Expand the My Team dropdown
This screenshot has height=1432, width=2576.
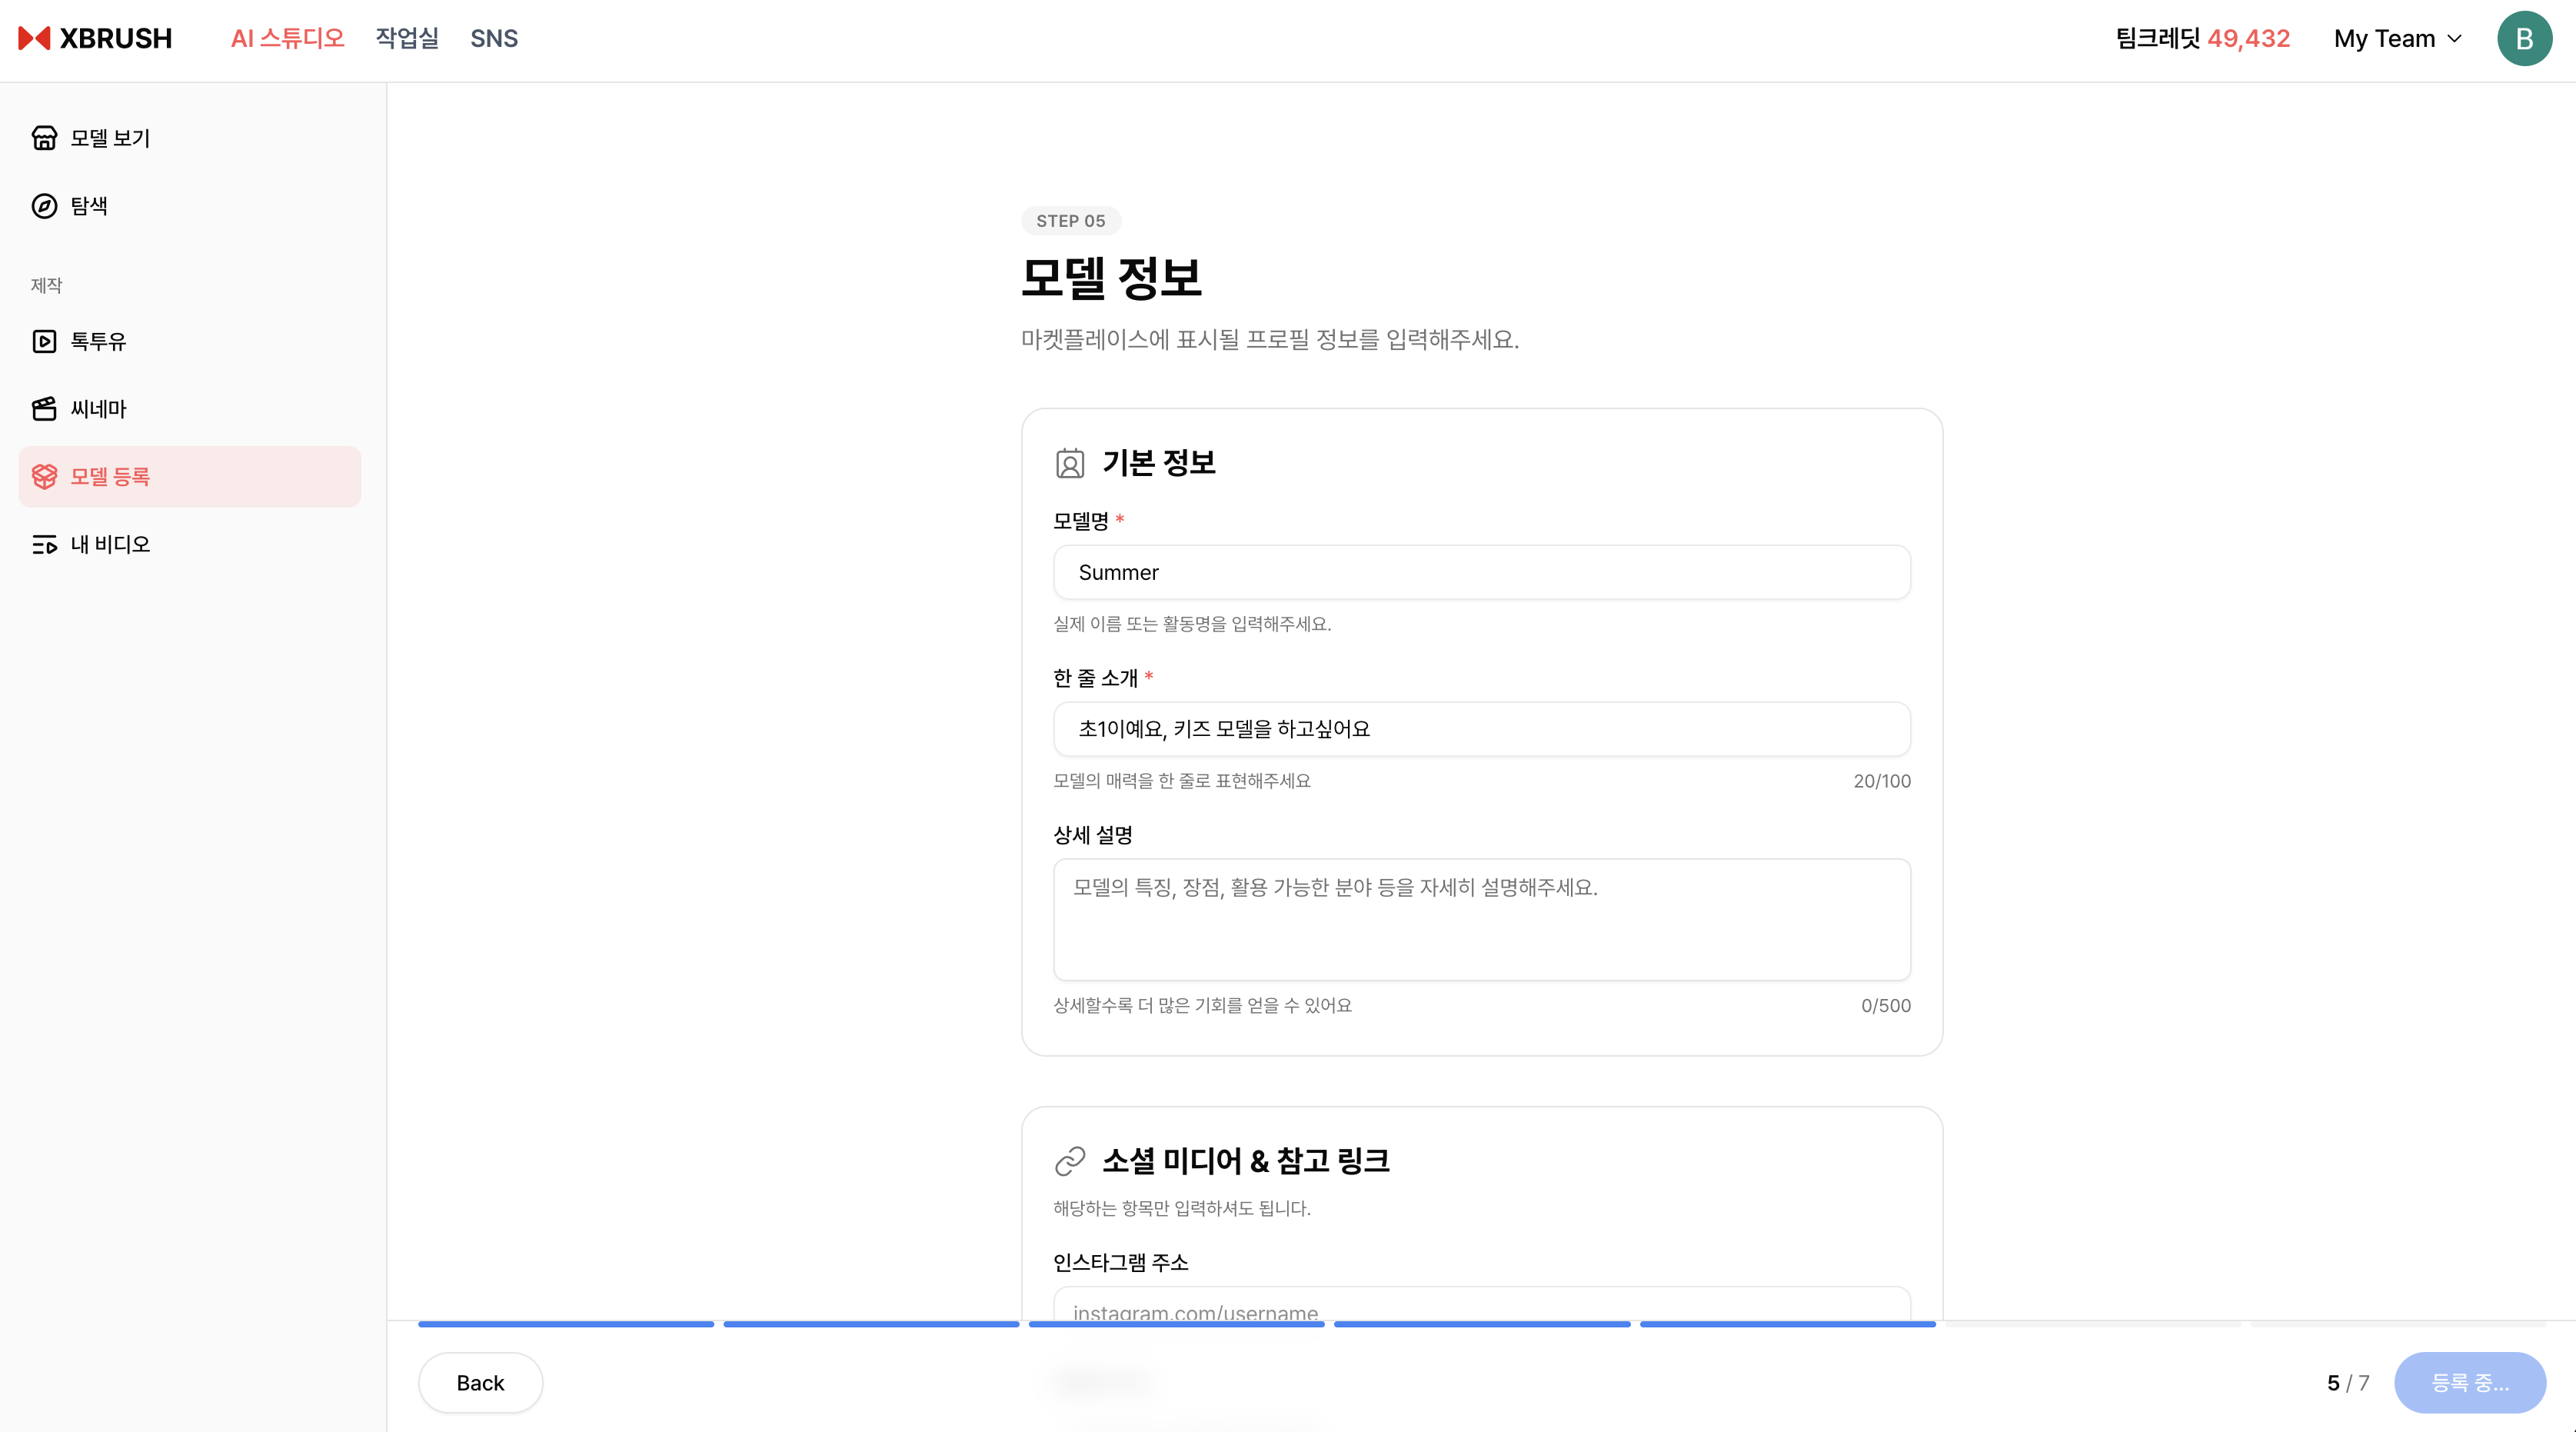pyautogui.click(x=2397, y=38)
